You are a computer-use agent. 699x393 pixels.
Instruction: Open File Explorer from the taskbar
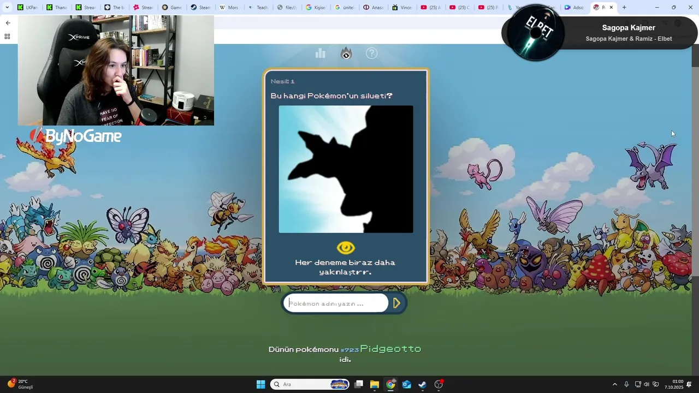(x=375, y=384)
